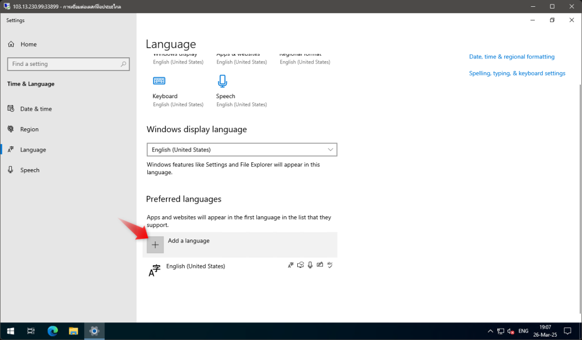This screenshot has width=582, height=340.
Task: Go to Home in Settings sidebar
Action: (x=28, y=44)
